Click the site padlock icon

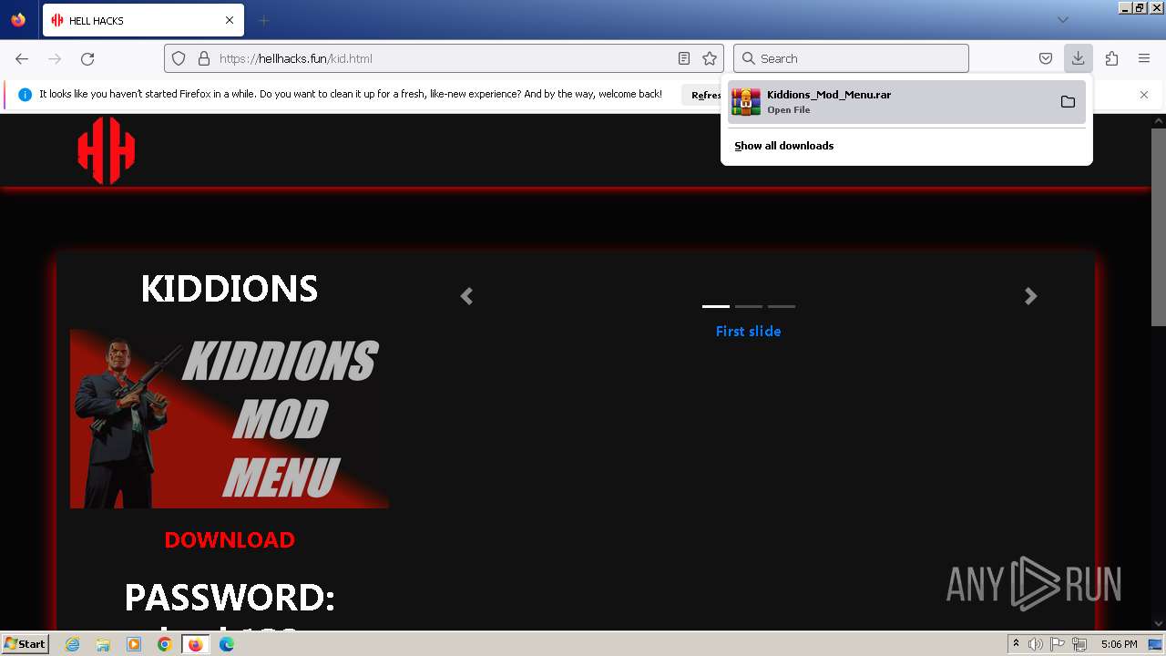click(x=203, y=58)
